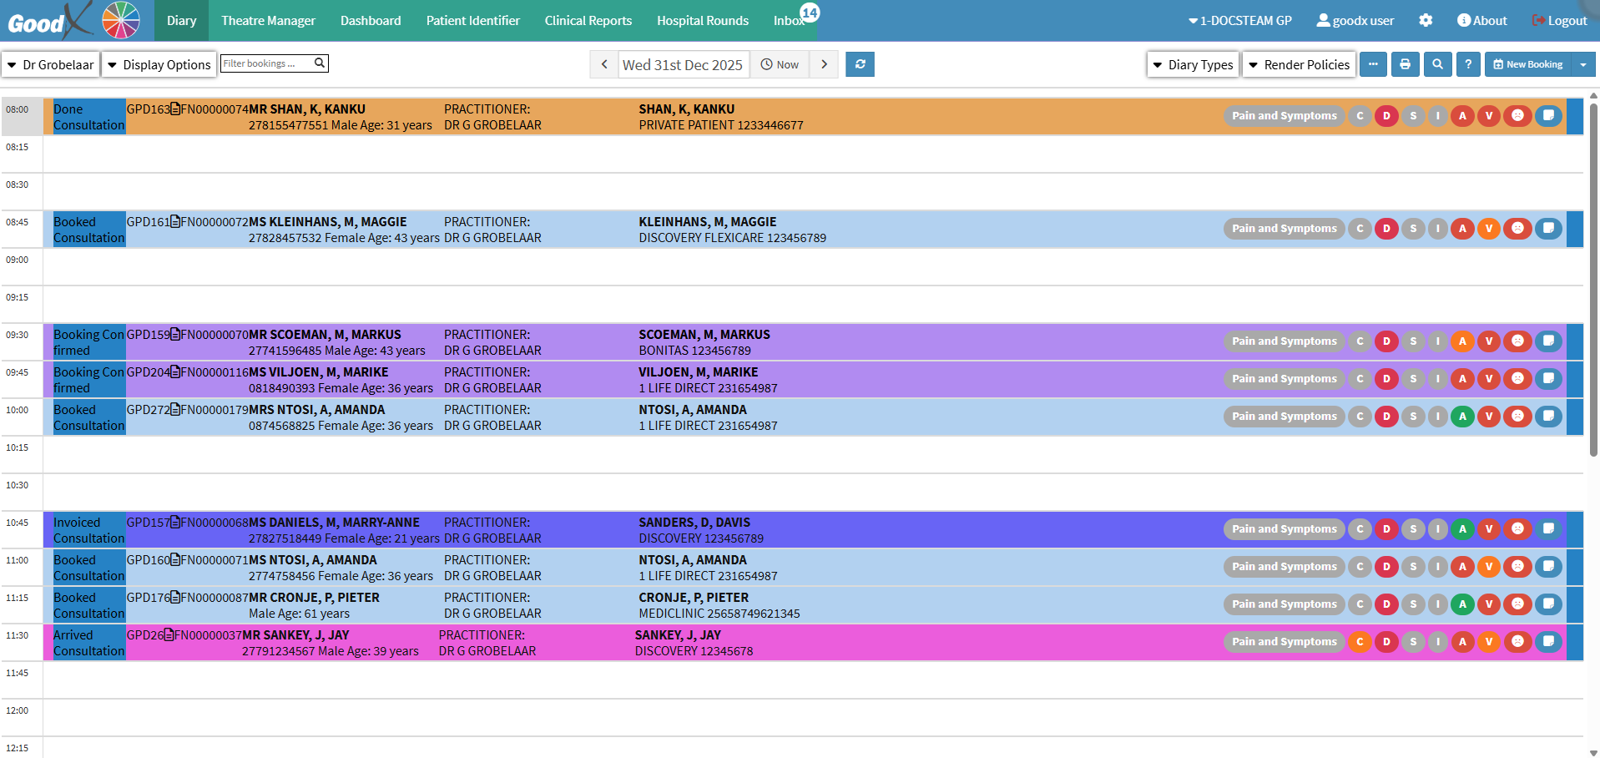Refresh the diary with the reload icon
Screen dimensions: 1600x758
pyautogui.click(x=860, y=64)
